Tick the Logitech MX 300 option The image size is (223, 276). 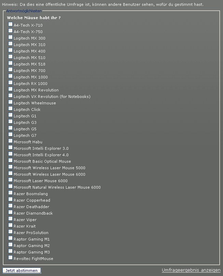[10, 37]
